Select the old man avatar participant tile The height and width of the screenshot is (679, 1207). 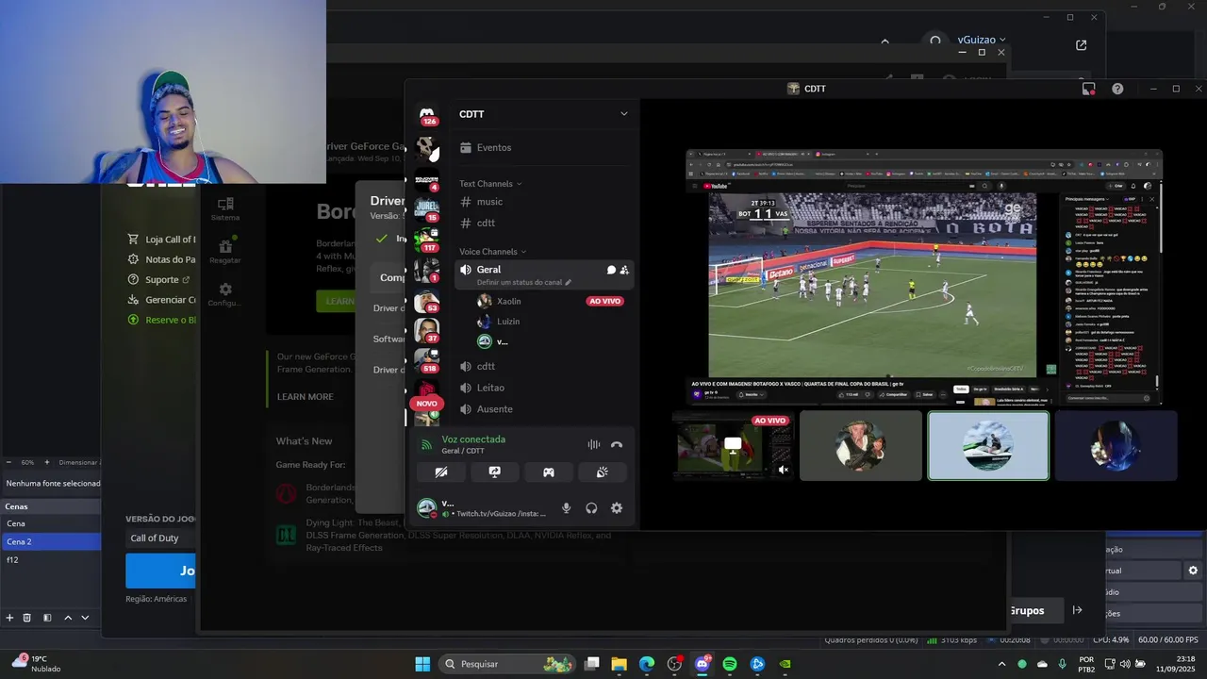(x=861, y=445)
